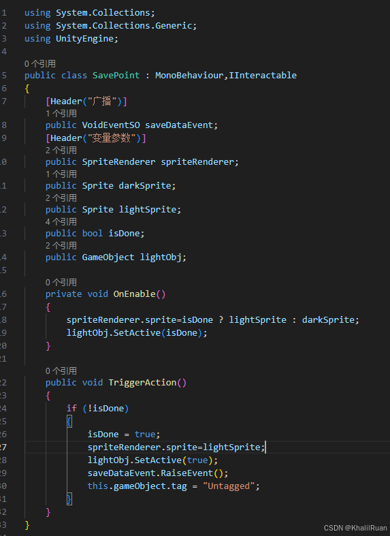
Task: Click the 'if' keyword
Action: [71, 409]
